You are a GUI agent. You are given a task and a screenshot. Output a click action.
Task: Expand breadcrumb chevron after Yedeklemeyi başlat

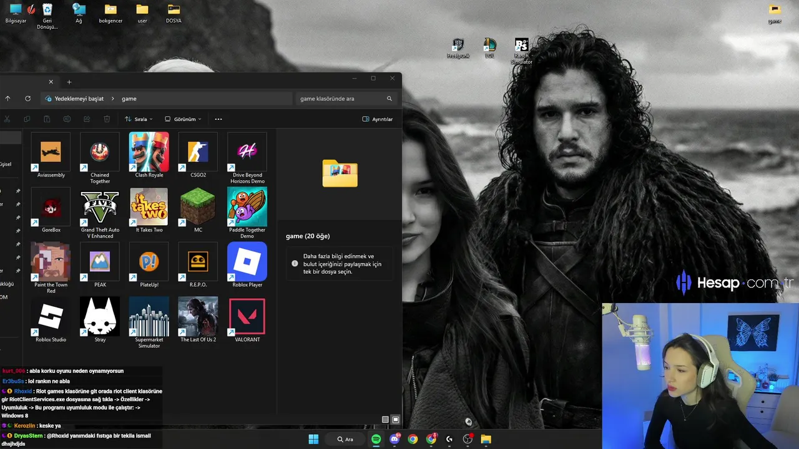(113, 99)
